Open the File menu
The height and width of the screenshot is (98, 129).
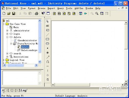tap(8, 8)
